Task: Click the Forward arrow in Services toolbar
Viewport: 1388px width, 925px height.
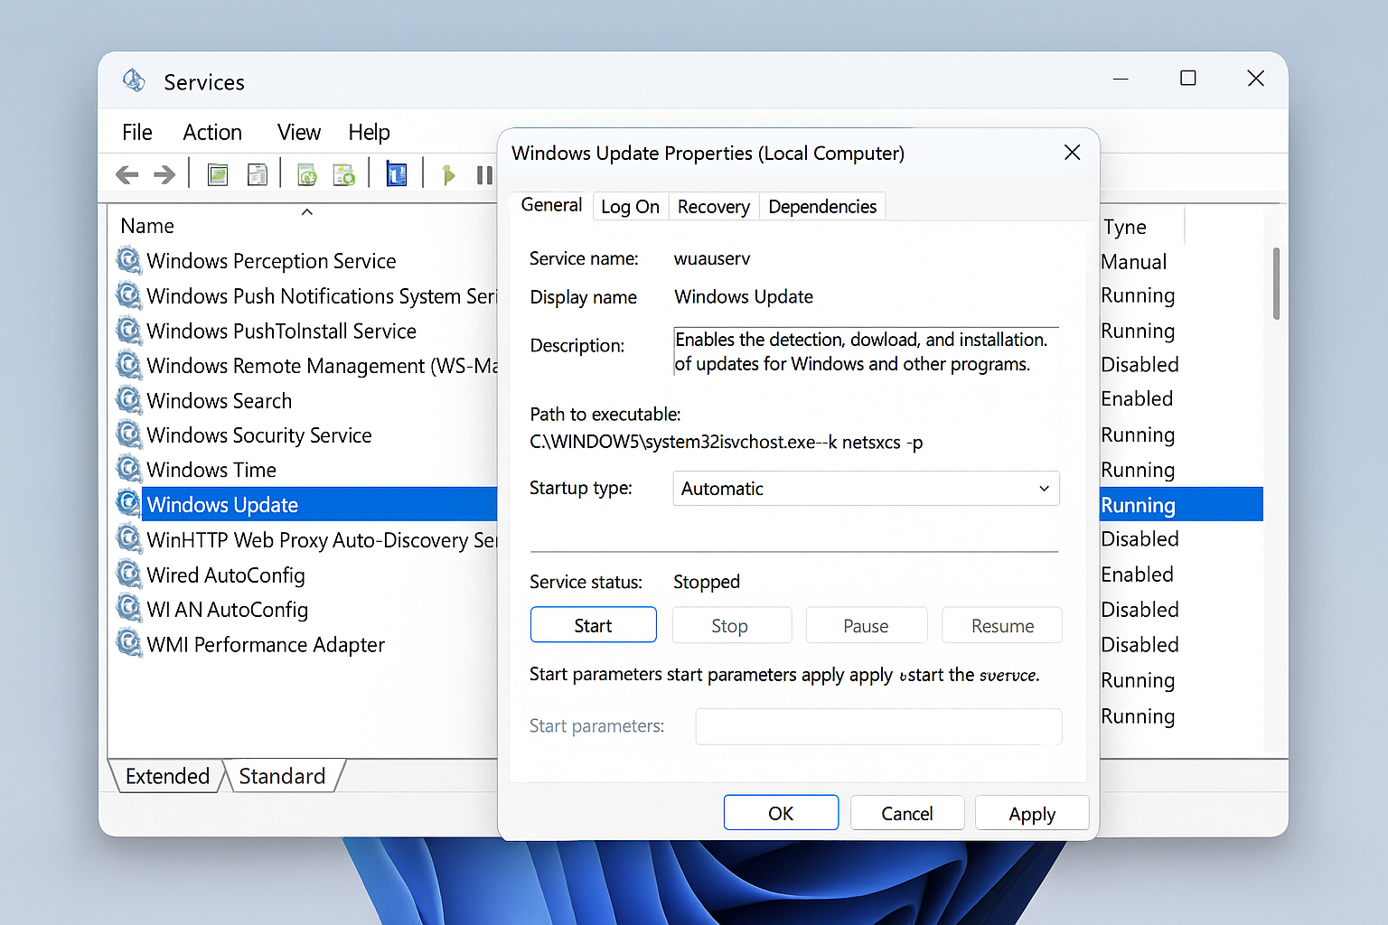Action: point(164,174)
